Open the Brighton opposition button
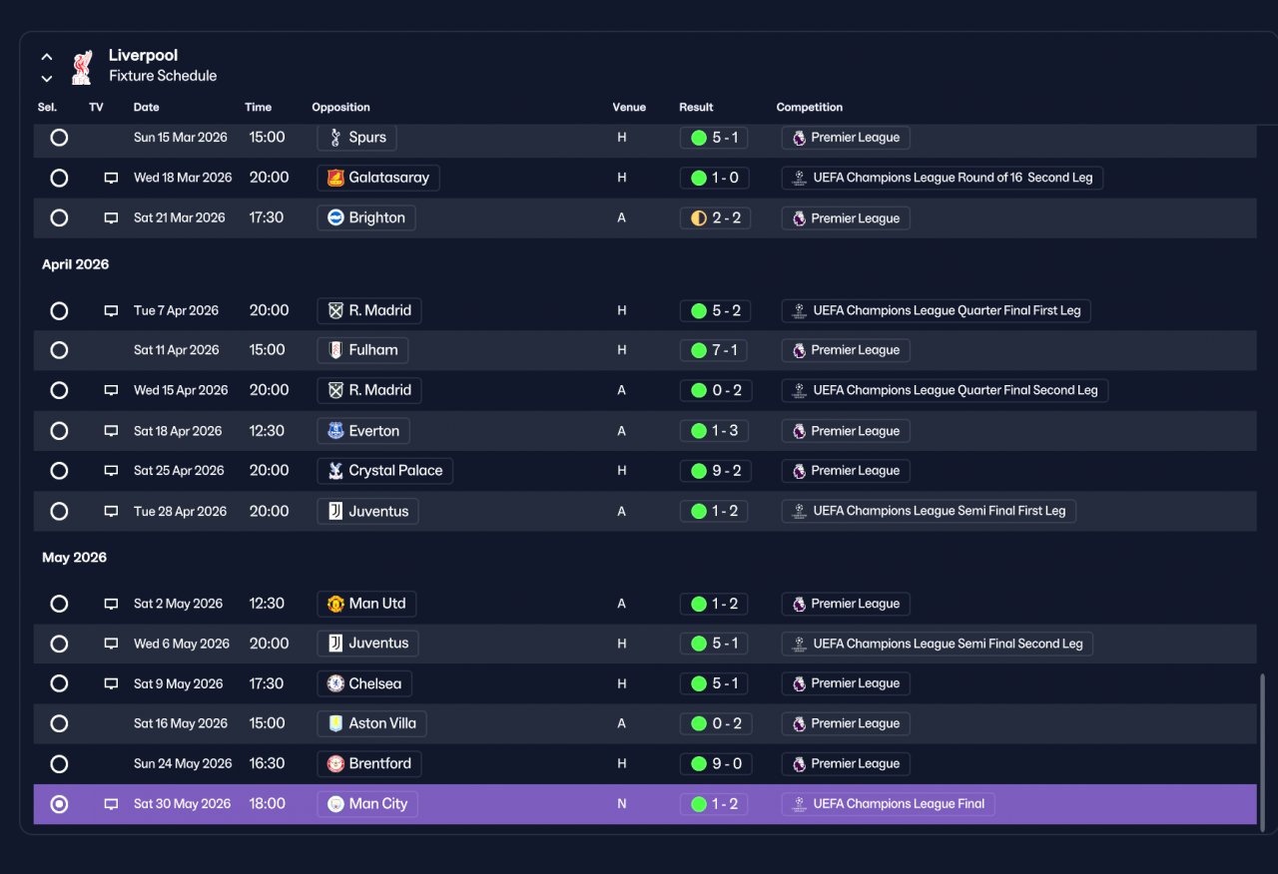Image resolution: width=1278 pixels, height=874 pixels. click(x=366, y=218)
